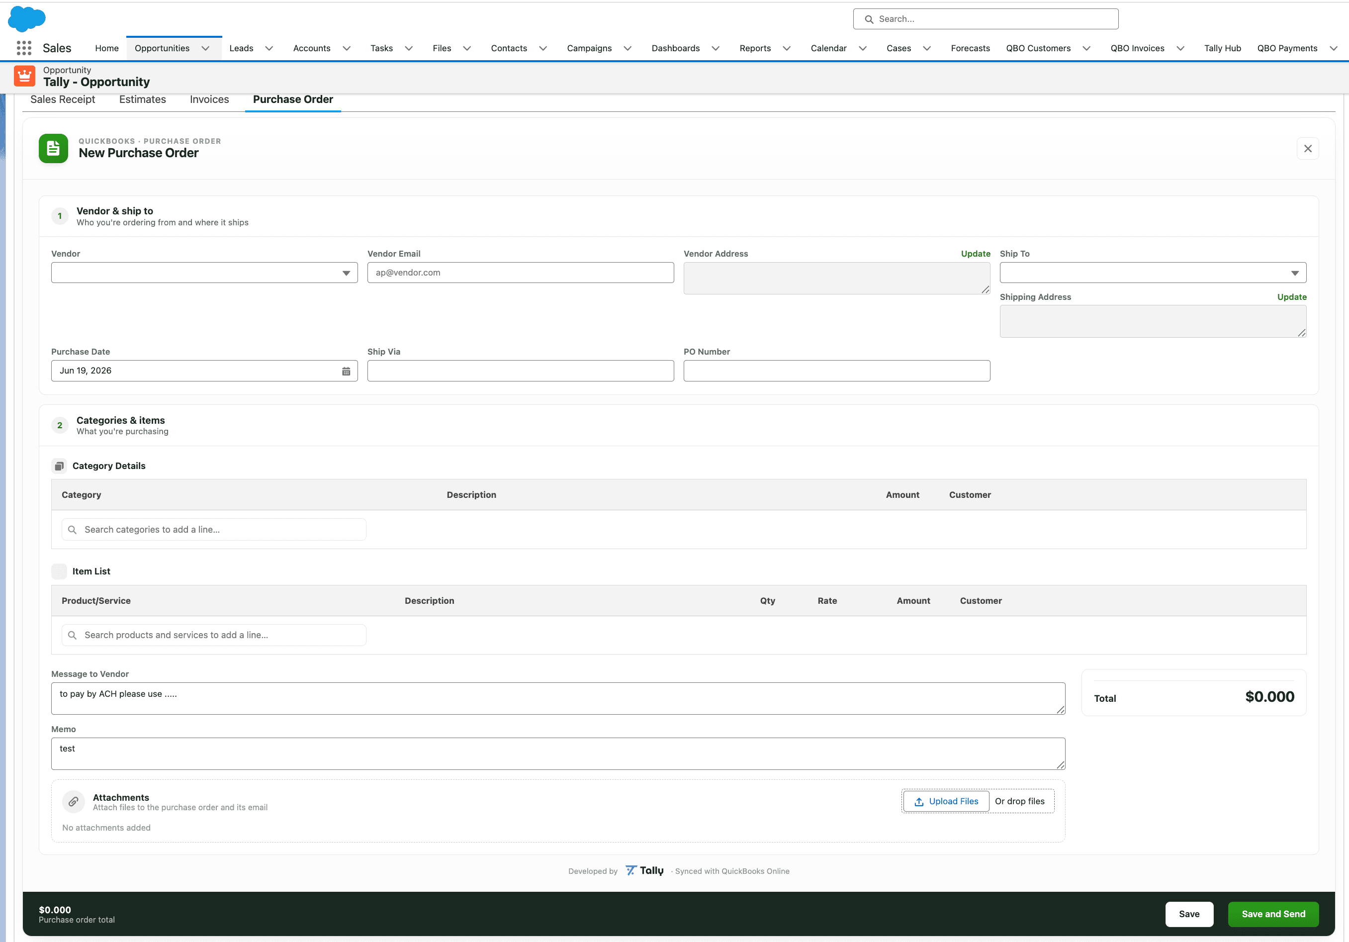Click the Tally - Opportunity title
This screenshot has width=1349, height=942.
coord(96,82)
